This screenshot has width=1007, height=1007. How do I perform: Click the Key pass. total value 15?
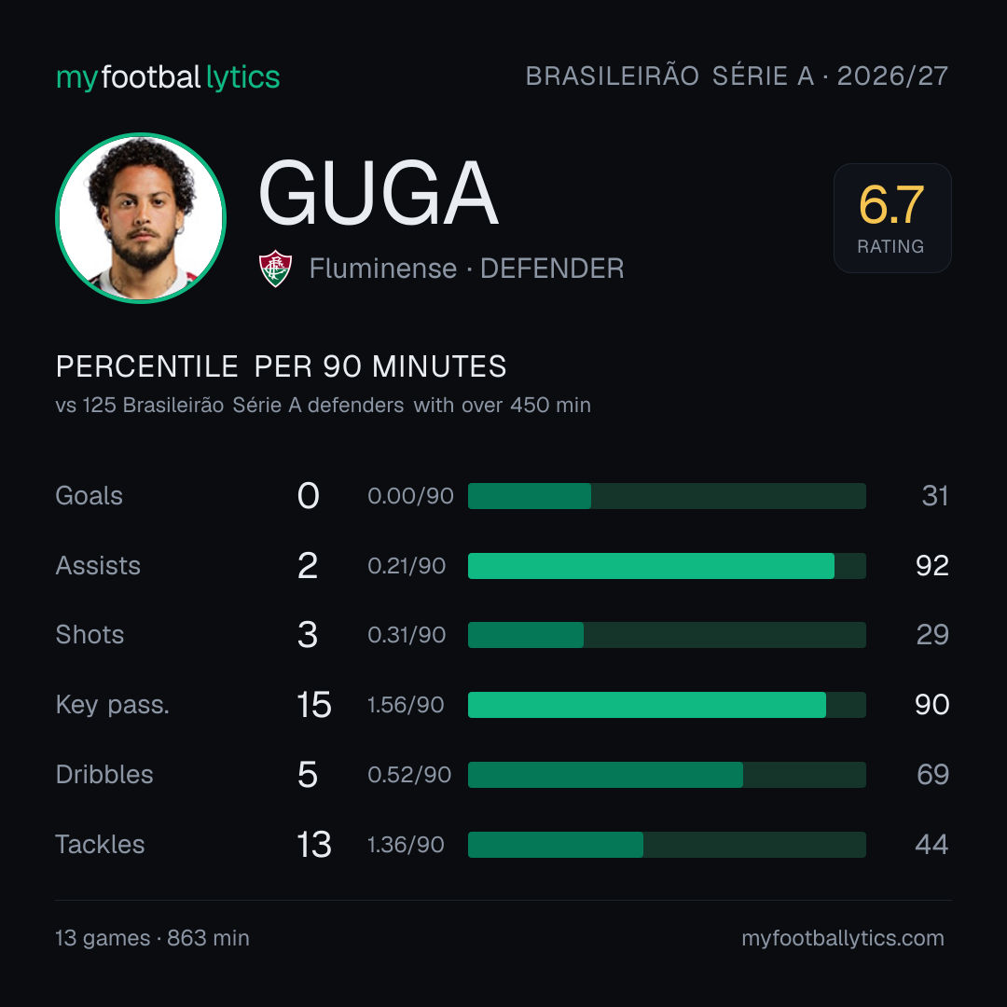click(x=314, y=705)
